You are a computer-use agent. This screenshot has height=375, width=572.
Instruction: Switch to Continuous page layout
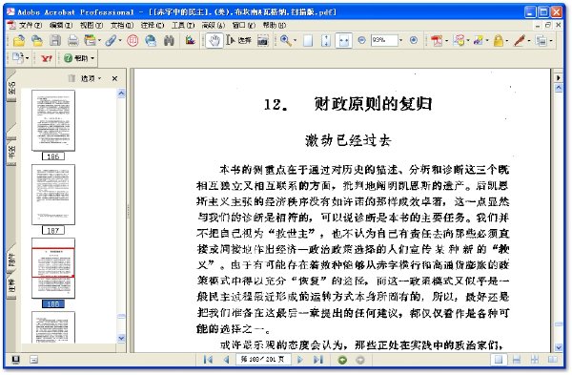tap(517, 360)
